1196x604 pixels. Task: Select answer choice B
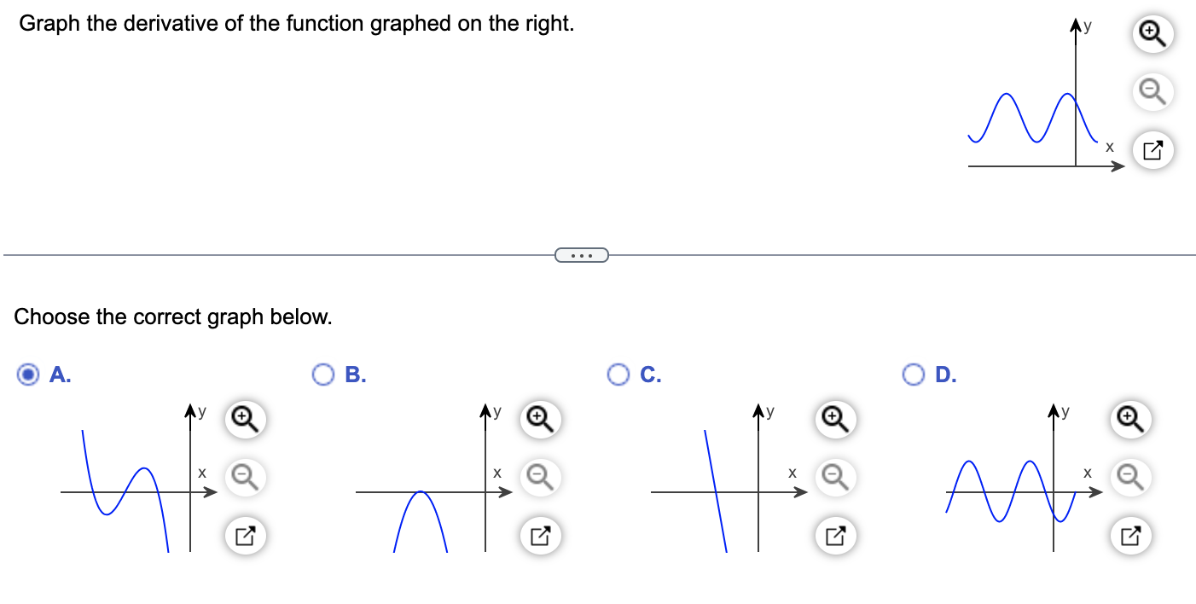[x=322, y=374]
